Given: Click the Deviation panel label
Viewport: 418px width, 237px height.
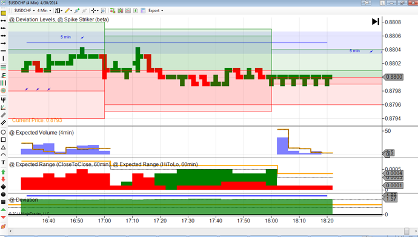Looking at the screenshot, I should 24,200.
